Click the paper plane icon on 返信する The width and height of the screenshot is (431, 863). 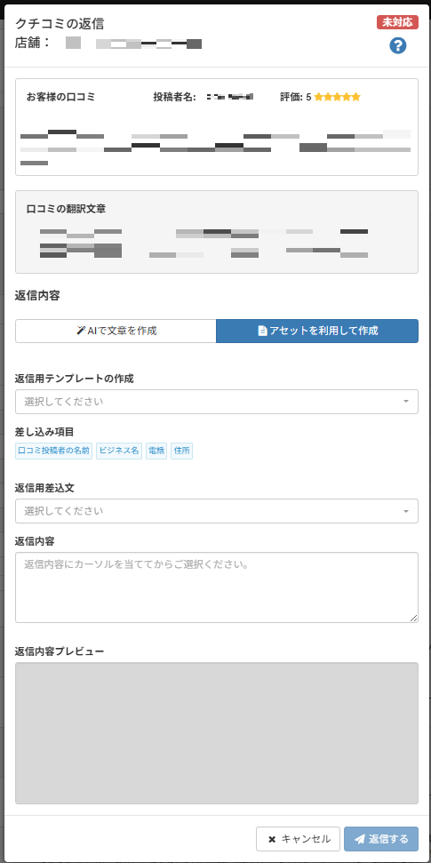tap(360, 839)
